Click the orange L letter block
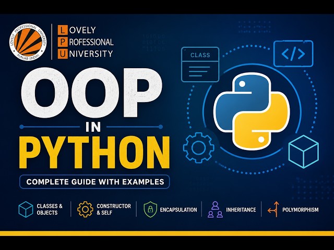Viewport: 334px width, 250px height. (x=62, y=30)
